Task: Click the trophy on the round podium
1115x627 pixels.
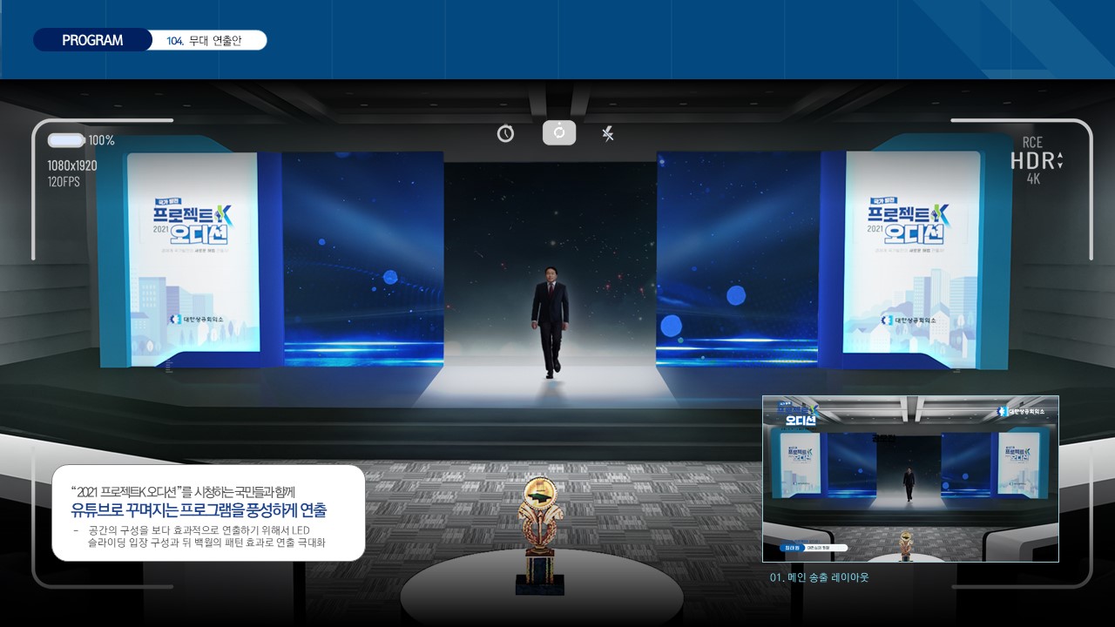Action: 540,536
